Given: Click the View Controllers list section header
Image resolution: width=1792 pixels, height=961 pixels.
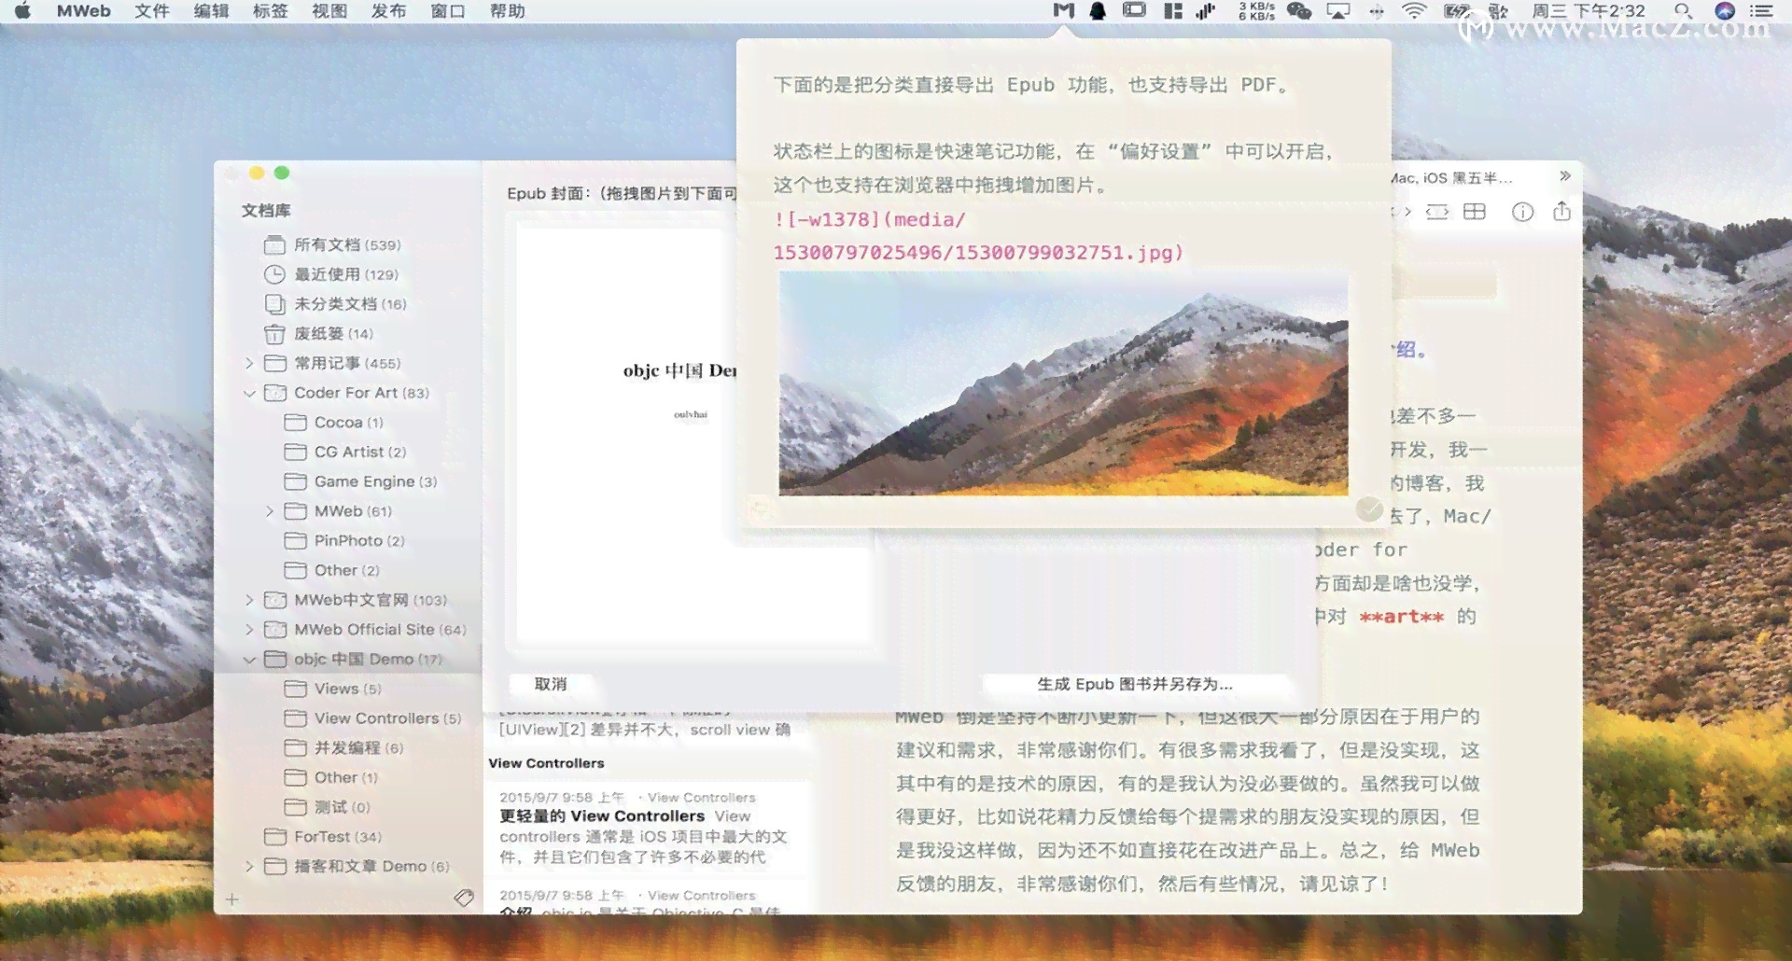Looking at the screenshot, I should [546, 763].
